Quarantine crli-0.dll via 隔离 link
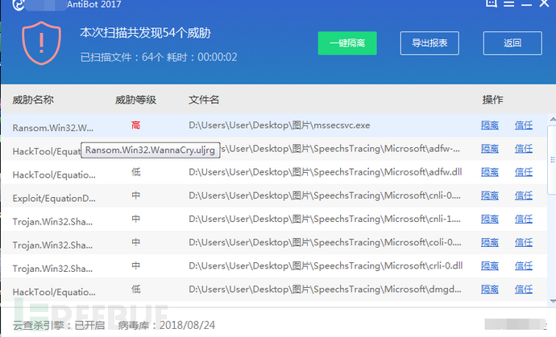556x337 pixels. point(490,265)
